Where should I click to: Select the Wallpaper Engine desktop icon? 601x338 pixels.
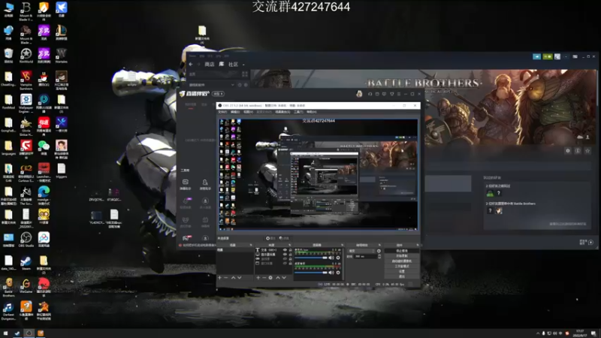coord(26,104)
